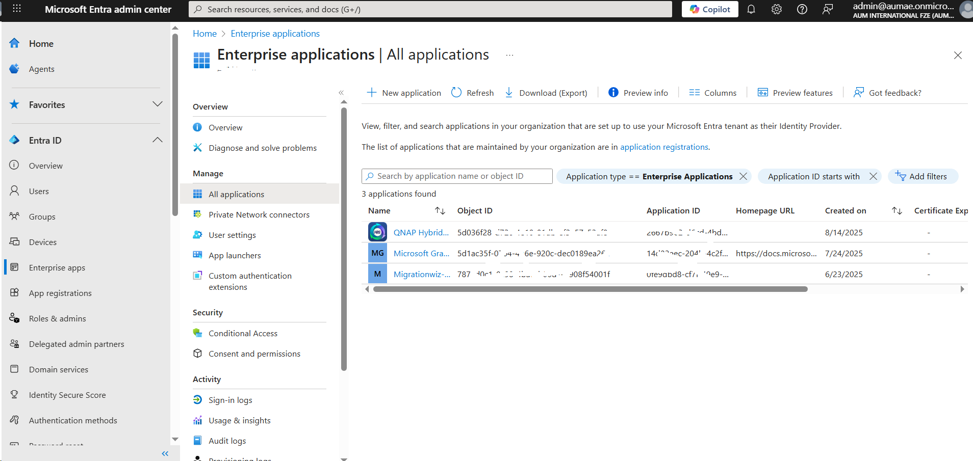The height and width of the screenshot is (461, 973).
Task: Open the app launcher waffle menu
Action: [x=17, y=9]
